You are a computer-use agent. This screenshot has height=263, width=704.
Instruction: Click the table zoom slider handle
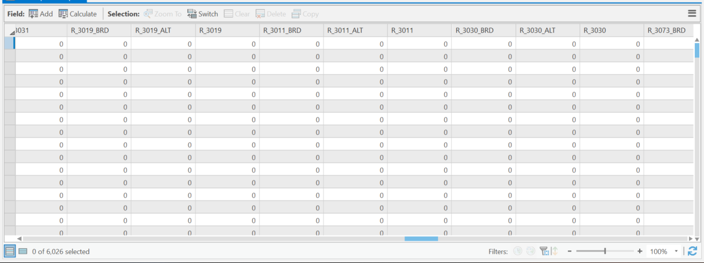pos(605,252)
